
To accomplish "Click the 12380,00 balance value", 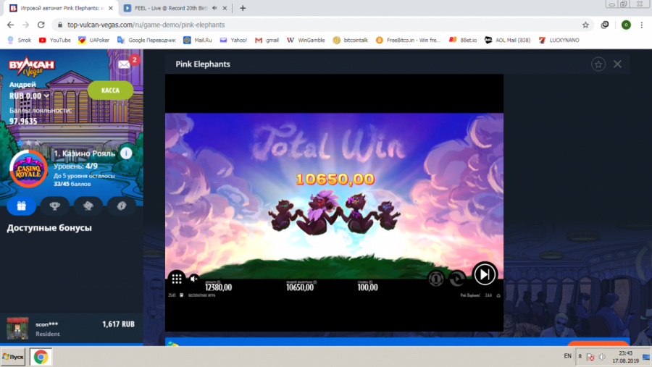I will (218, 287).
